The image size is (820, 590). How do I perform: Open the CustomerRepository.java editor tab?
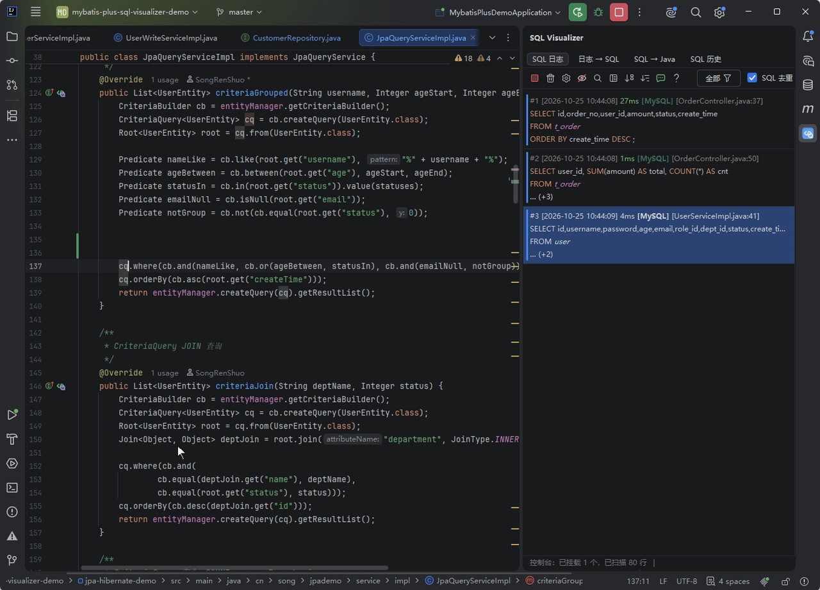click(x=290, y=38)
